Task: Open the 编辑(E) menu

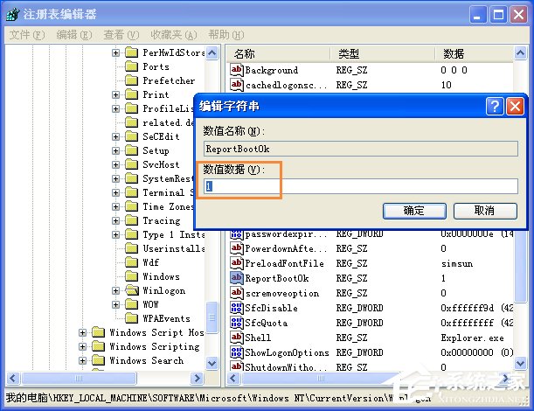Action: click(74, 35)
